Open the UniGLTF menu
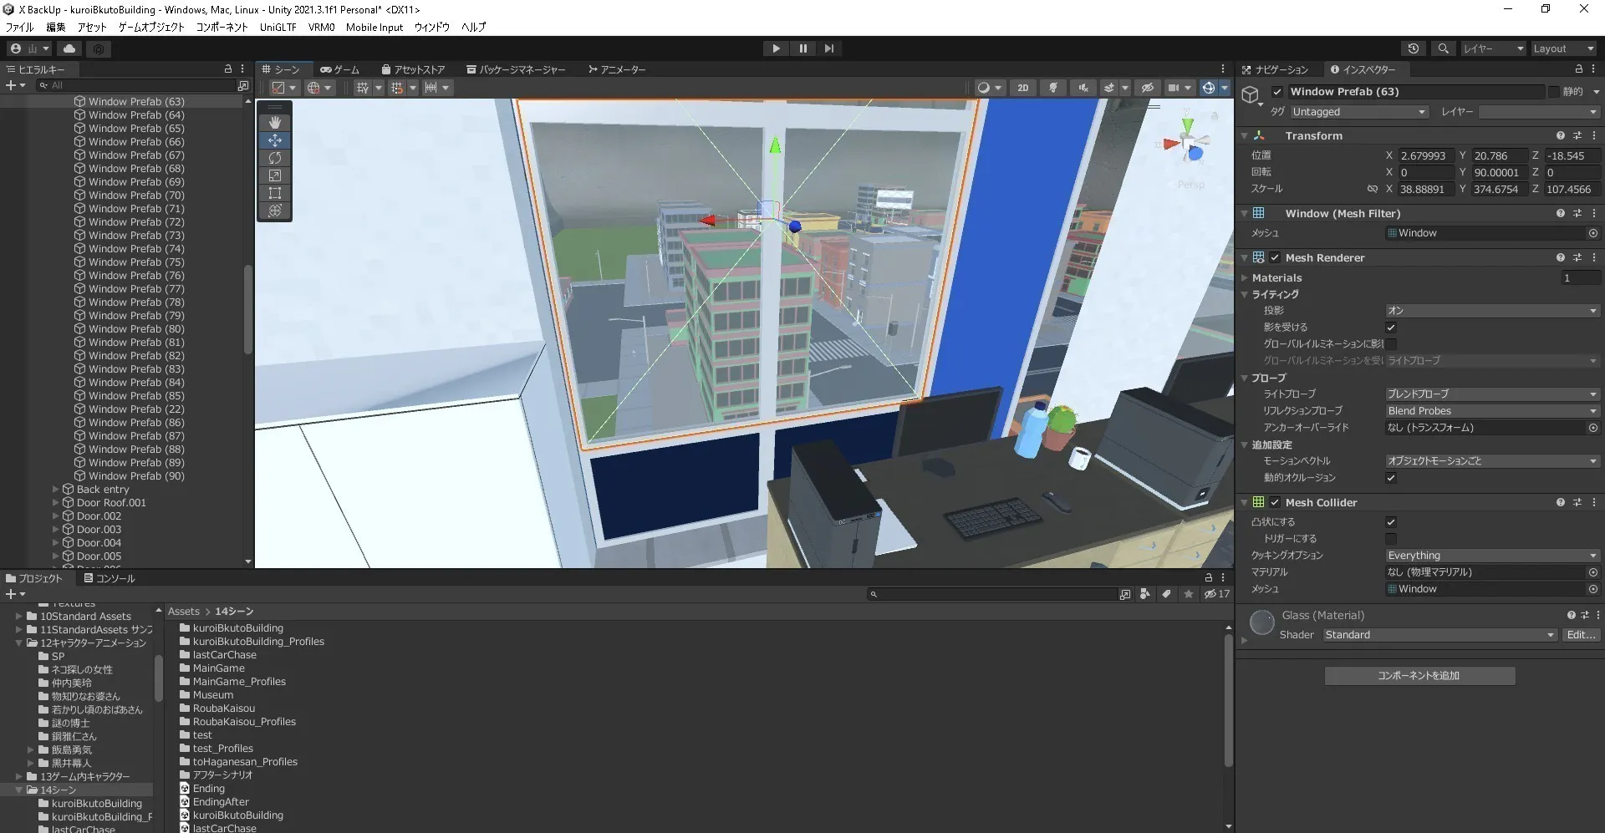The image size is (1605, 833). [x=278, y=28]
